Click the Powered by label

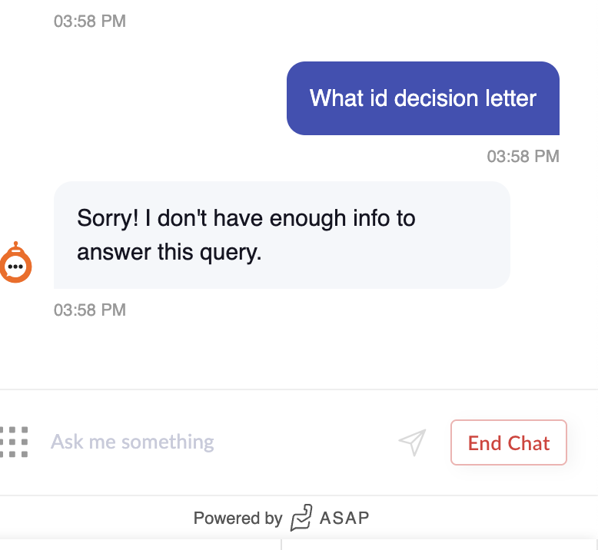(x=238, y=518)
